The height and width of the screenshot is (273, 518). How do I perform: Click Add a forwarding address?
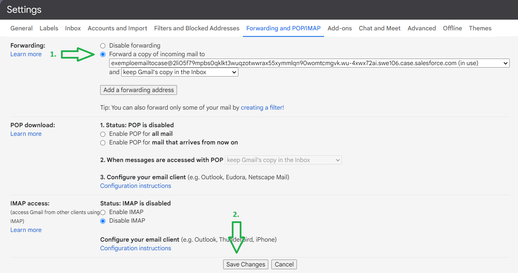point(138,90)
